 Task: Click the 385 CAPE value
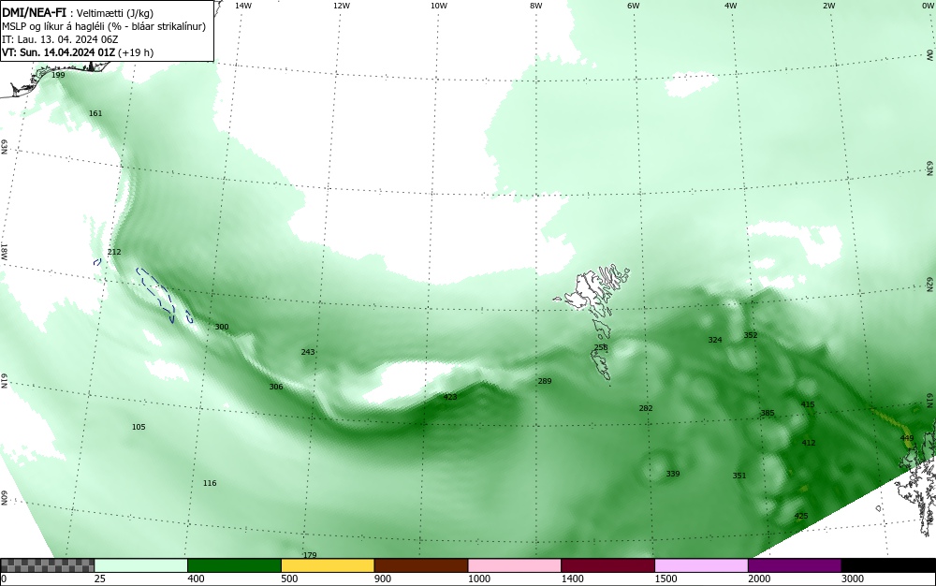click(x=768, y=413)
